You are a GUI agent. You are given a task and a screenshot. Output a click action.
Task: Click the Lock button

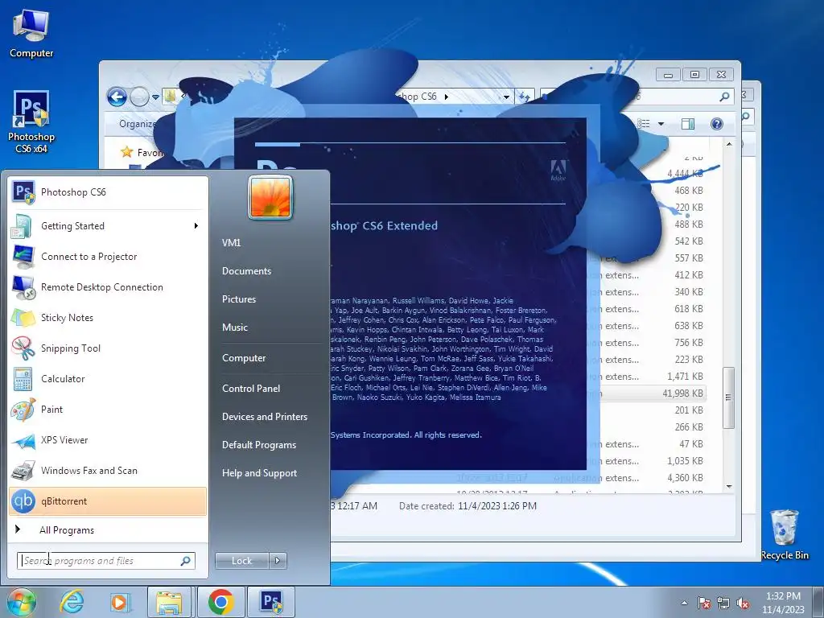coord(241,561)
